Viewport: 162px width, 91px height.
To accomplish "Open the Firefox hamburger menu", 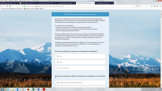I will pyautogui.click(x=160, y=6).
